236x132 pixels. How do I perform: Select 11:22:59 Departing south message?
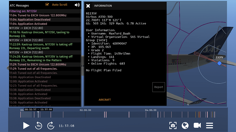tap(45, 46)
